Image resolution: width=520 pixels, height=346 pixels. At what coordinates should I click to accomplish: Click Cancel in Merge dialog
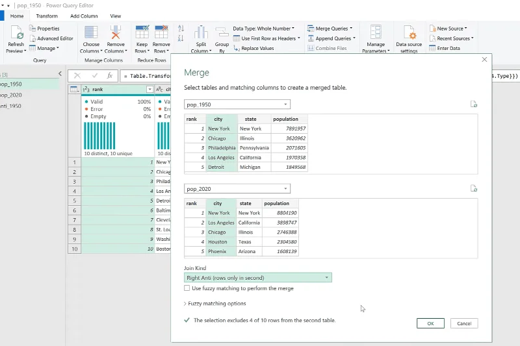click(x=464, y=323)
